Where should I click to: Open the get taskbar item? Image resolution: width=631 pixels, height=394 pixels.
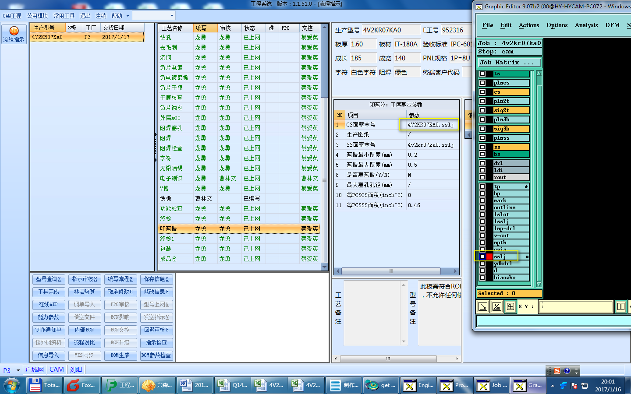(381, 385)
